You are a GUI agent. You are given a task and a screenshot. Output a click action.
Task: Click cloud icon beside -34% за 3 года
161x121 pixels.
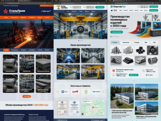(144, 71)
